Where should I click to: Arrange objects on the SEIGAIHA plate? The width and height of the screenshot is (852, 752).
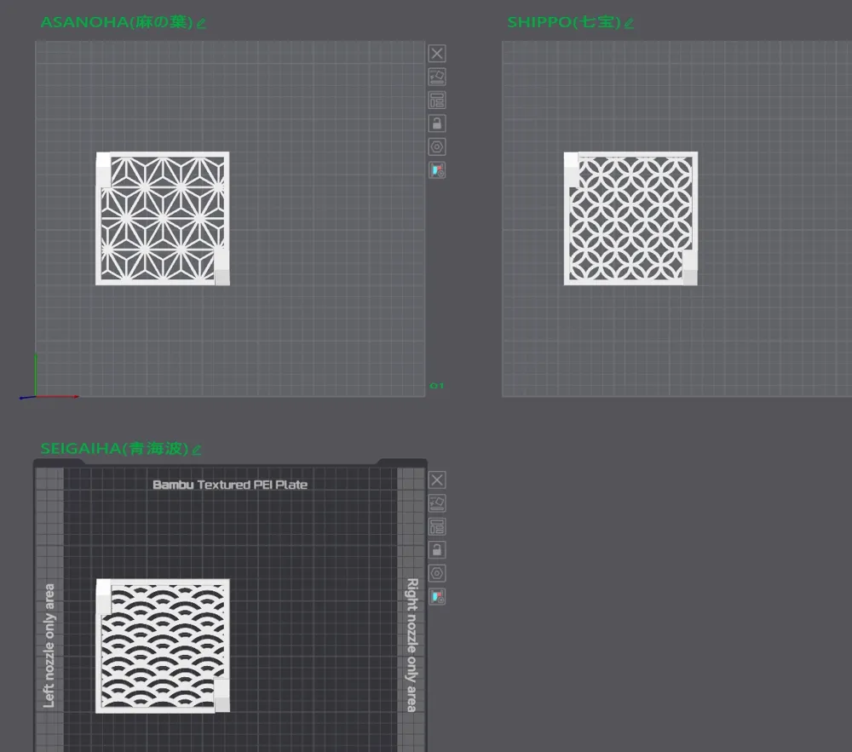click(x=437, y=526)
